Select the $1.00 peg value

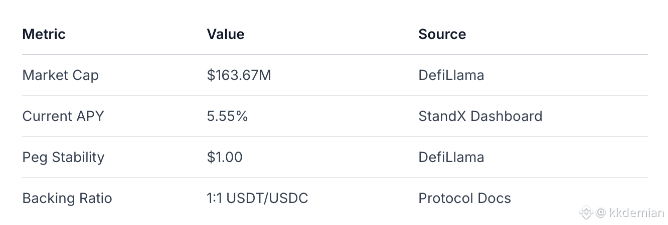[x=225, y=157]
